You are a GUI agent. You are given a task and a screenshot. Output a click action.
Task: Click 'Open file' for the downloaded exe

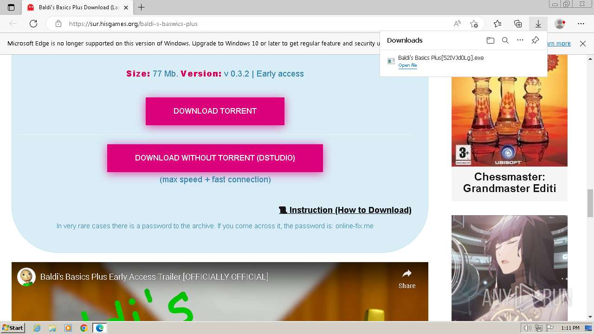pos(407,65)
